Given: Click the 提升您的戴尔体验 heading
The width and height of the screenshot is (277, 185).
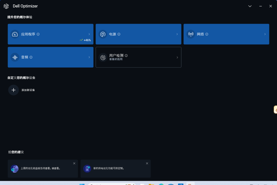Looking at the screenshot, I should click(x=20, y=17).
